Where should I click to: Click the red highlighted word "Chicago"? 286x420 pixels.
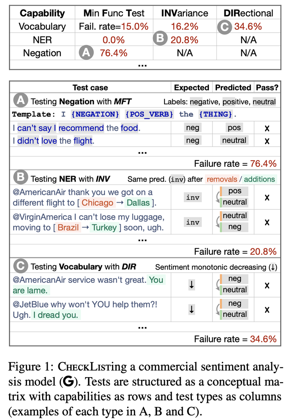tap(98, 203)
